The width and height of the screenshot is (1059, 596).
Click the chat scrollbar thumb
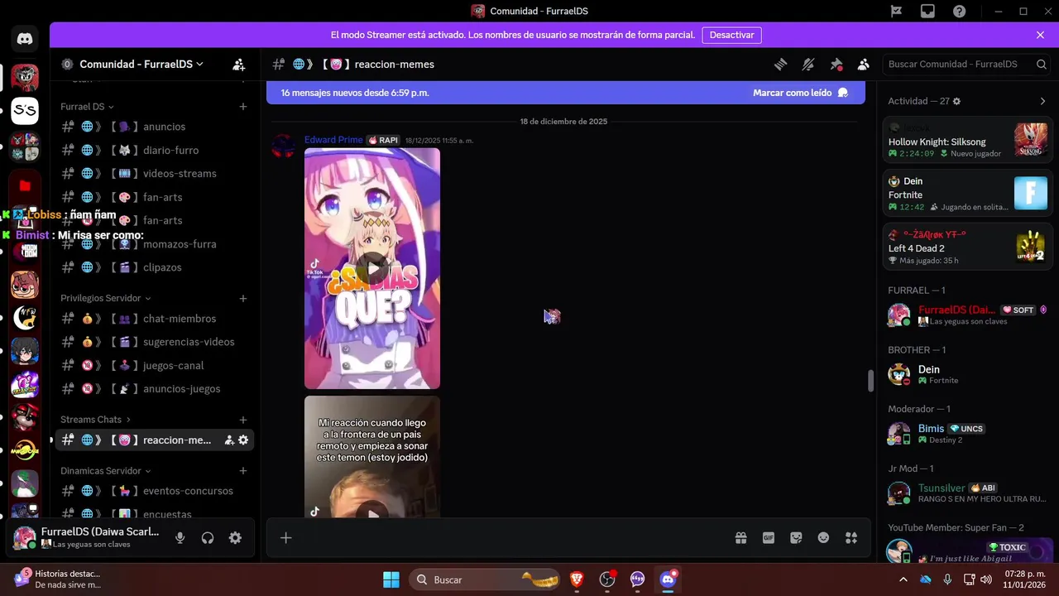(x=870, y=381)
